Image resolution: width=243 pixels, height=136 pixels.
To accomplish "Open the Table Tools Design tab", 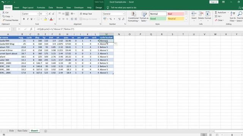I will pos(99,8).
